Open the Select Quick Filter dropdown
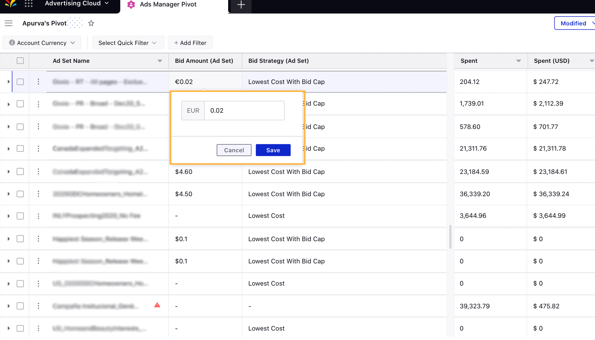Image resolution: width=595 pixels, height=340 pixels. [x=127, y=43]
